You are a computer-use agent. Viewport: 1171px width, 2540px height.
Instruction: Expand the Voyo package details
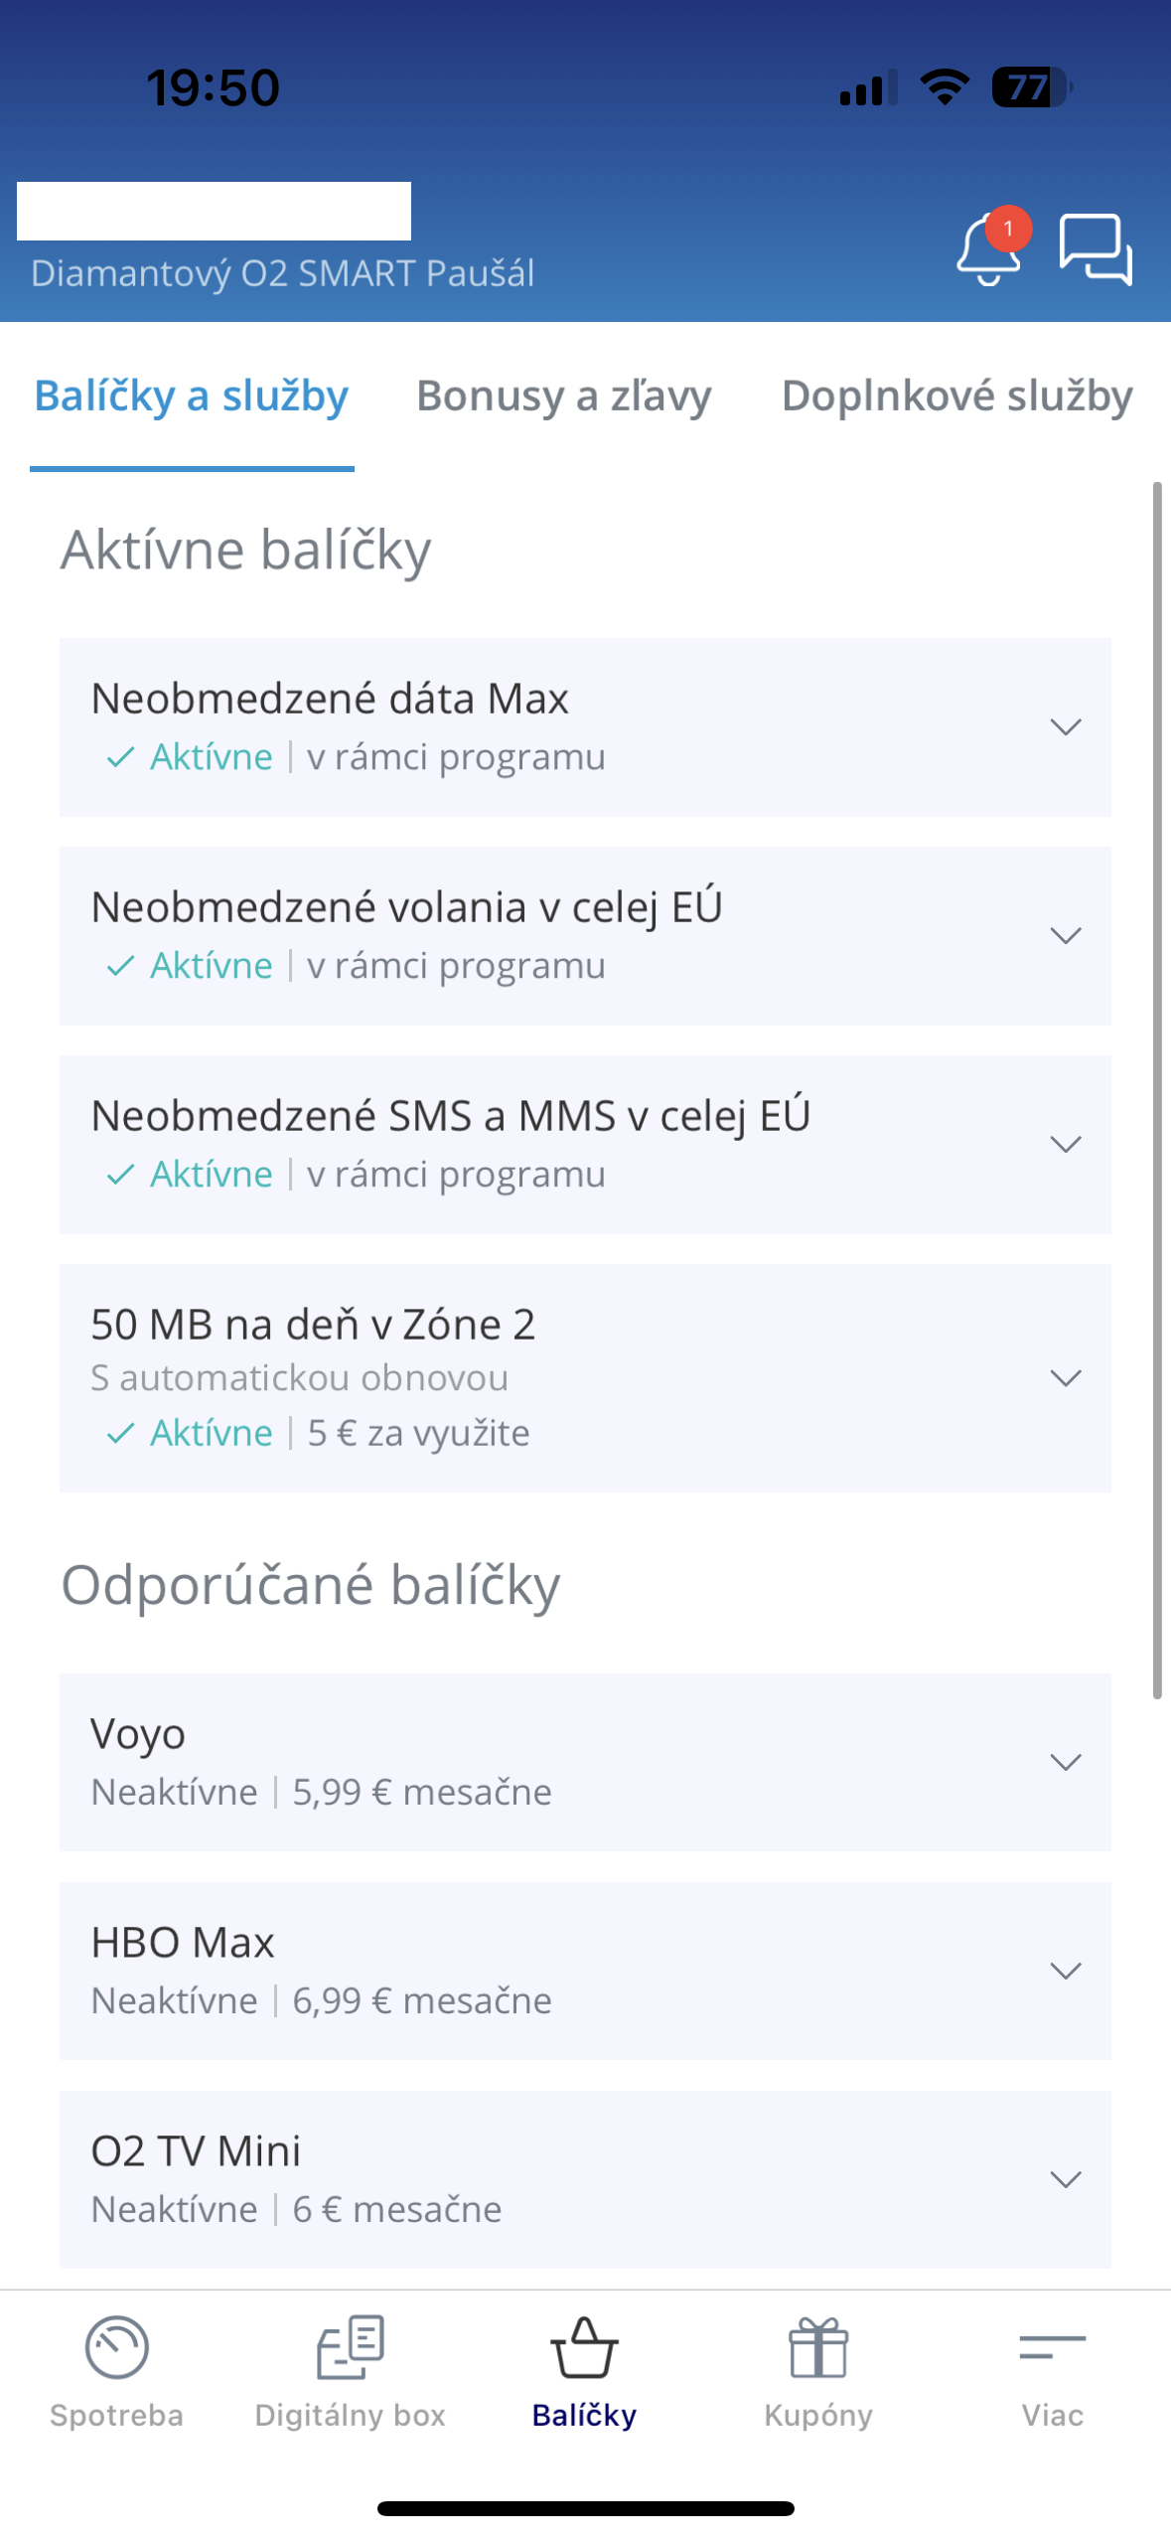[x=1065, y=1763]
